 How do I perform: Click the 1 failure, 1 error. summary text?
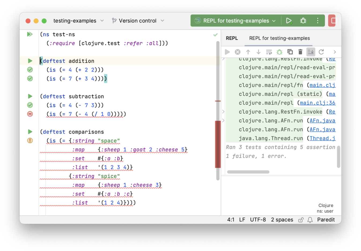coord(256,156)
